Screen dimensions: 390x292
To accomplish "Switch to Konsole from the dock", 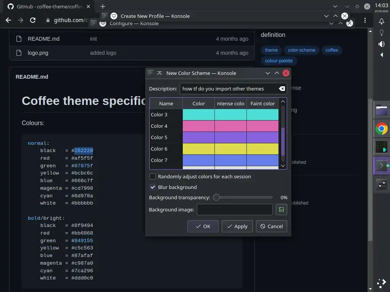I will [382, 165].
